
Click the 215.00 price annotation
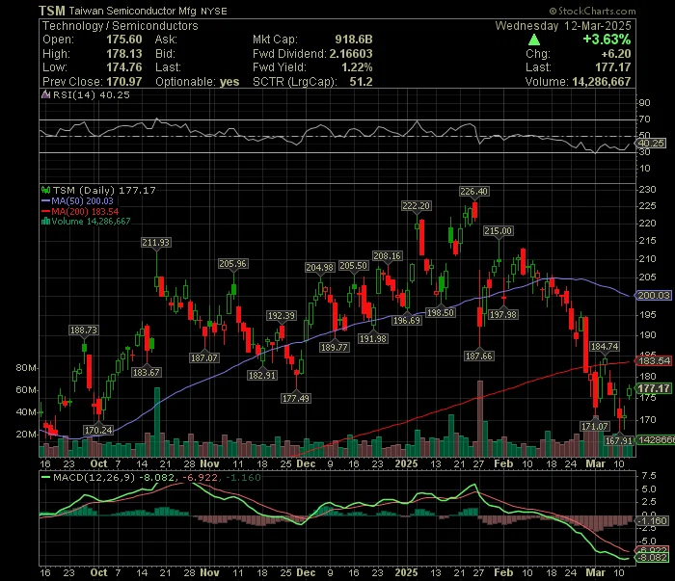coord(499,231)
